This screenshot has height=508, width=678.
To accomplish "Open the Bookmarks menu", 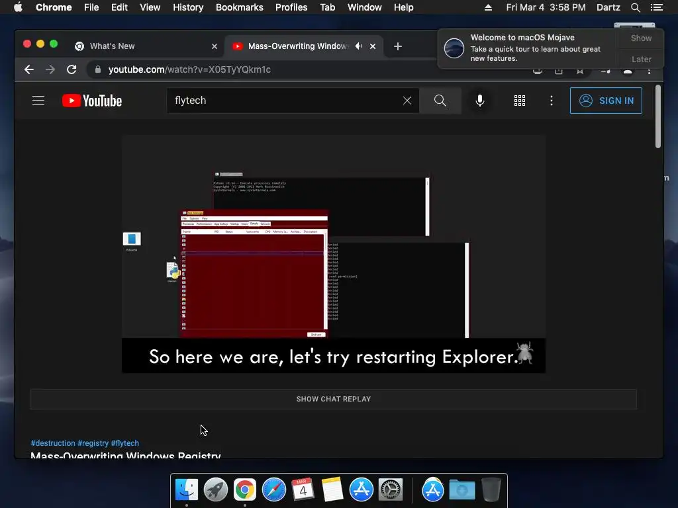I will [x=240, y=7].
